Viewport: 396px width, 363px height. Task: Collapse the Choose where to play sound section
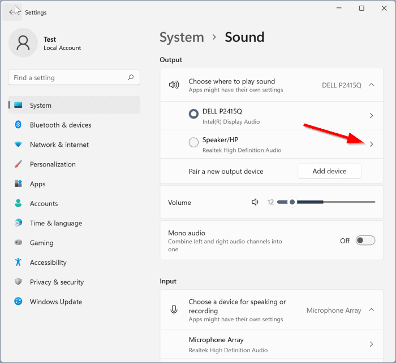point(371,85)
